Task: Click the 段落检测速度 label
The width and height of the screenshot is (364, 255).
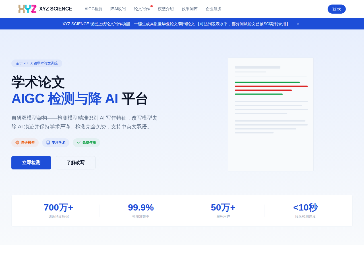Action: [x=305, y=216]
